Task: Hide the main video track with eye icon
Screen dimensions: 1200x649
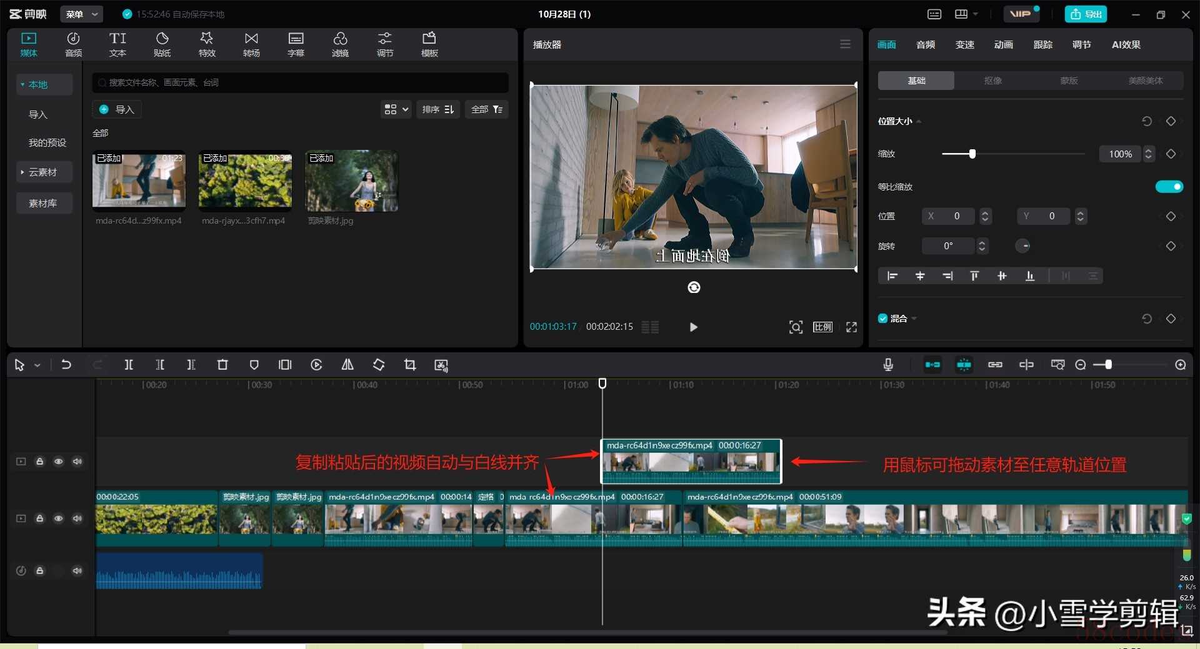Action: 58,518
